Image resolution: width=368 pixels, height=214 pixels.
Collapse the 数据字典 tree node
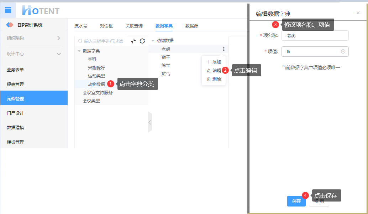[79, 51]
